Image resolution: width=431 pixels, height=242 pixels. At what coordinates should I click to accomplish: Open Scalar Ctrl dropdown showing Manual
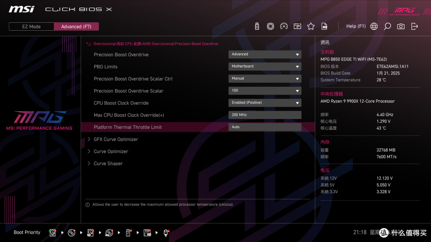[265, 78]
